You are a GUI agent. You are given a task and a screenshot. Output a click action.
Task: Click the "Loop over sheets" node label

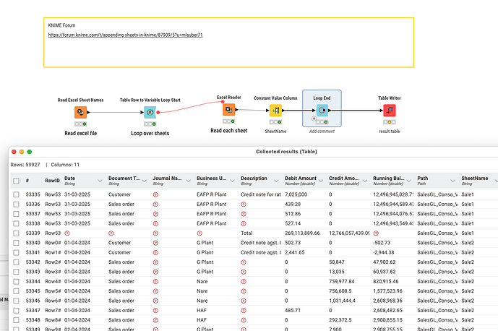coord(150,134)
